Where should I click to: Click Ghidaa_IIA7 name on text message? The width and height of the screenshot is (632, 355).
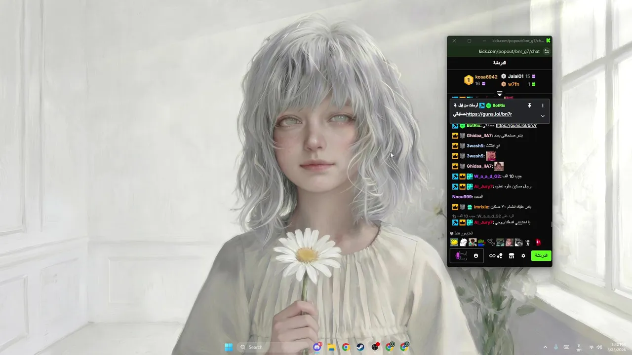[x=479, y=136]
